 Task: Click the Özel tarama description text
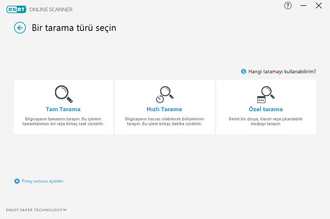tap(266, 121)
